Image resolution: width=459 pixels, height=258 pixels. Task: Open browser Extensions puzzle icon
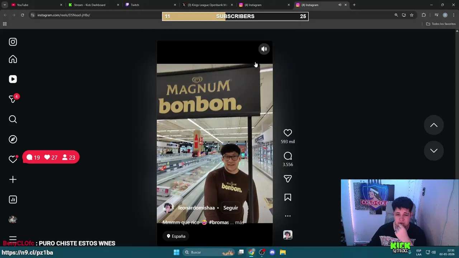click(x=424, y=15)
